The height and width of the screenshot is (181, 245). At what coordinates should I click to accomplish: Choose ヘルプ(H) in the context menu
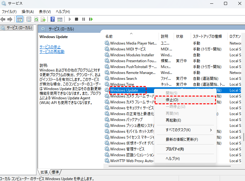[185, 159]
